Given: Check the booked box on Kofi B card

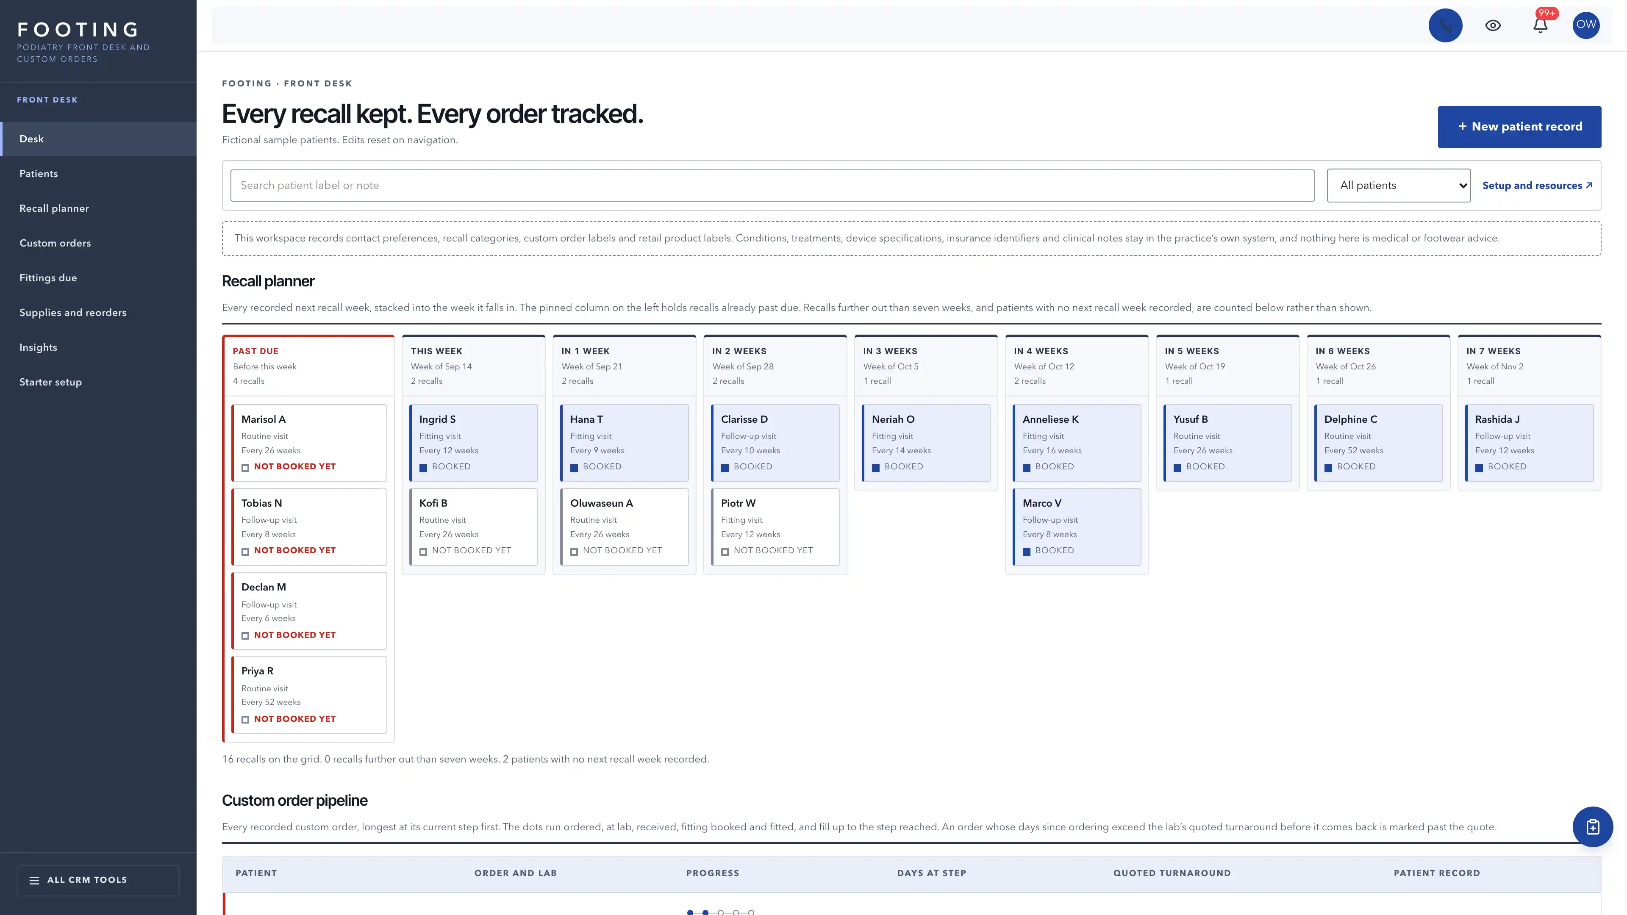Looking at the screenshot, I should (x=423, y=551).
